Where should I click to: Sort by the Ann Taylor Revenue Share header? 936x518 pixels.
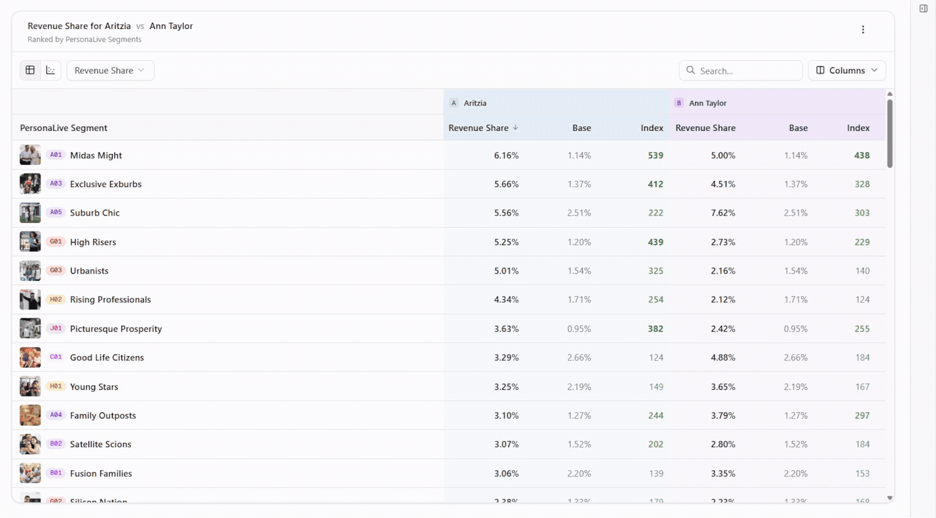point(706,128)
